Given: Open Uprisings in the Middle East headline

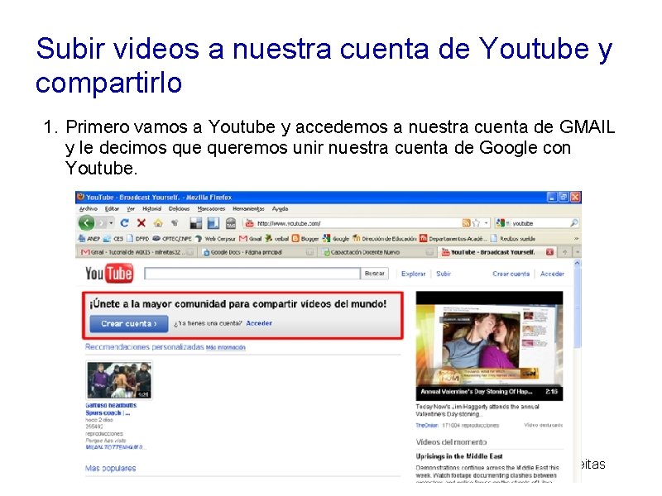Looking at the screenshot, I should tap(459, 456).
